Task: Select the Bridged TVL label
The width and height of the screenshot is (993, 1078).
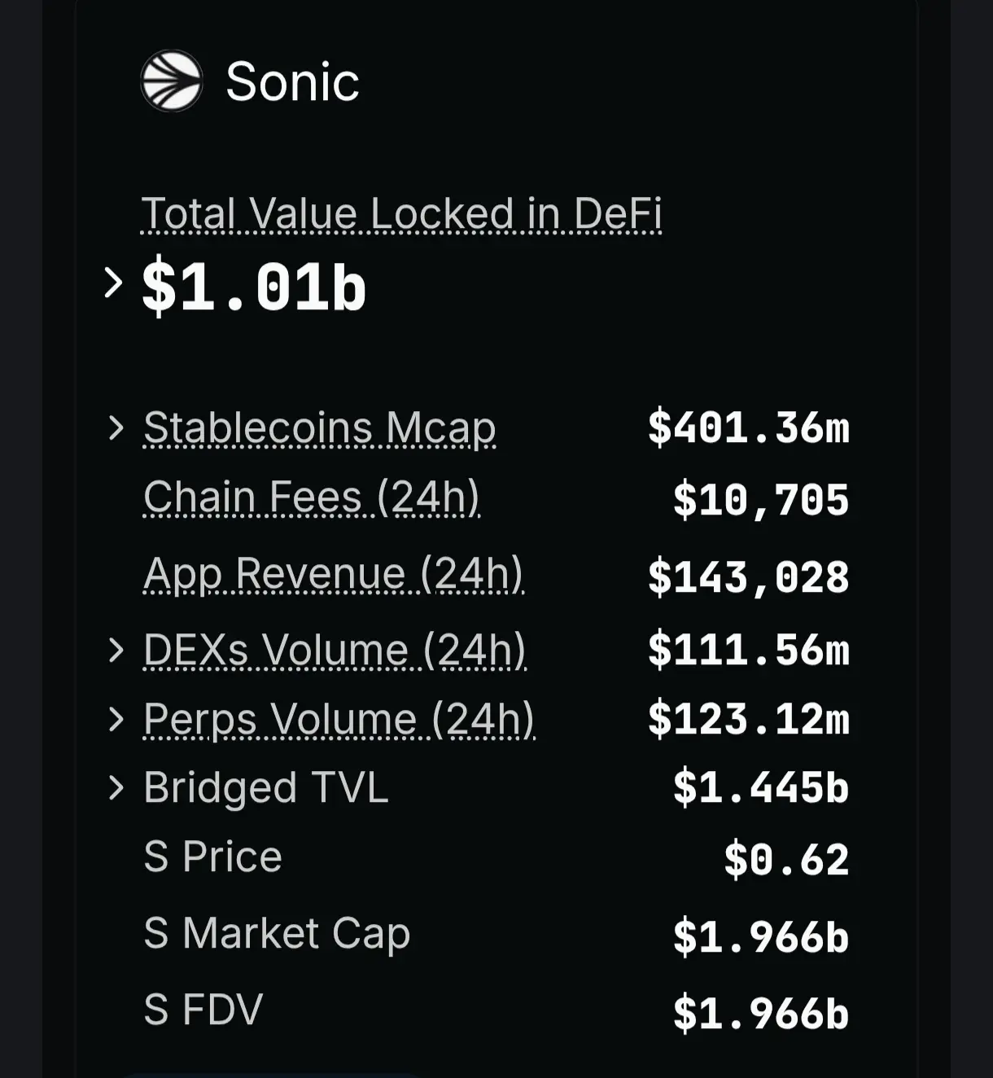Action: click(266, 788)
